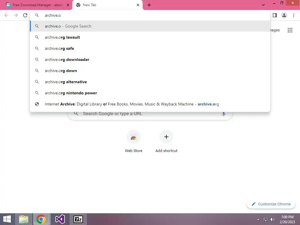The height and width of the screenshot is (225, 300).
Task: Click the Chrome taskbar icon
Action: coord(41,219)
